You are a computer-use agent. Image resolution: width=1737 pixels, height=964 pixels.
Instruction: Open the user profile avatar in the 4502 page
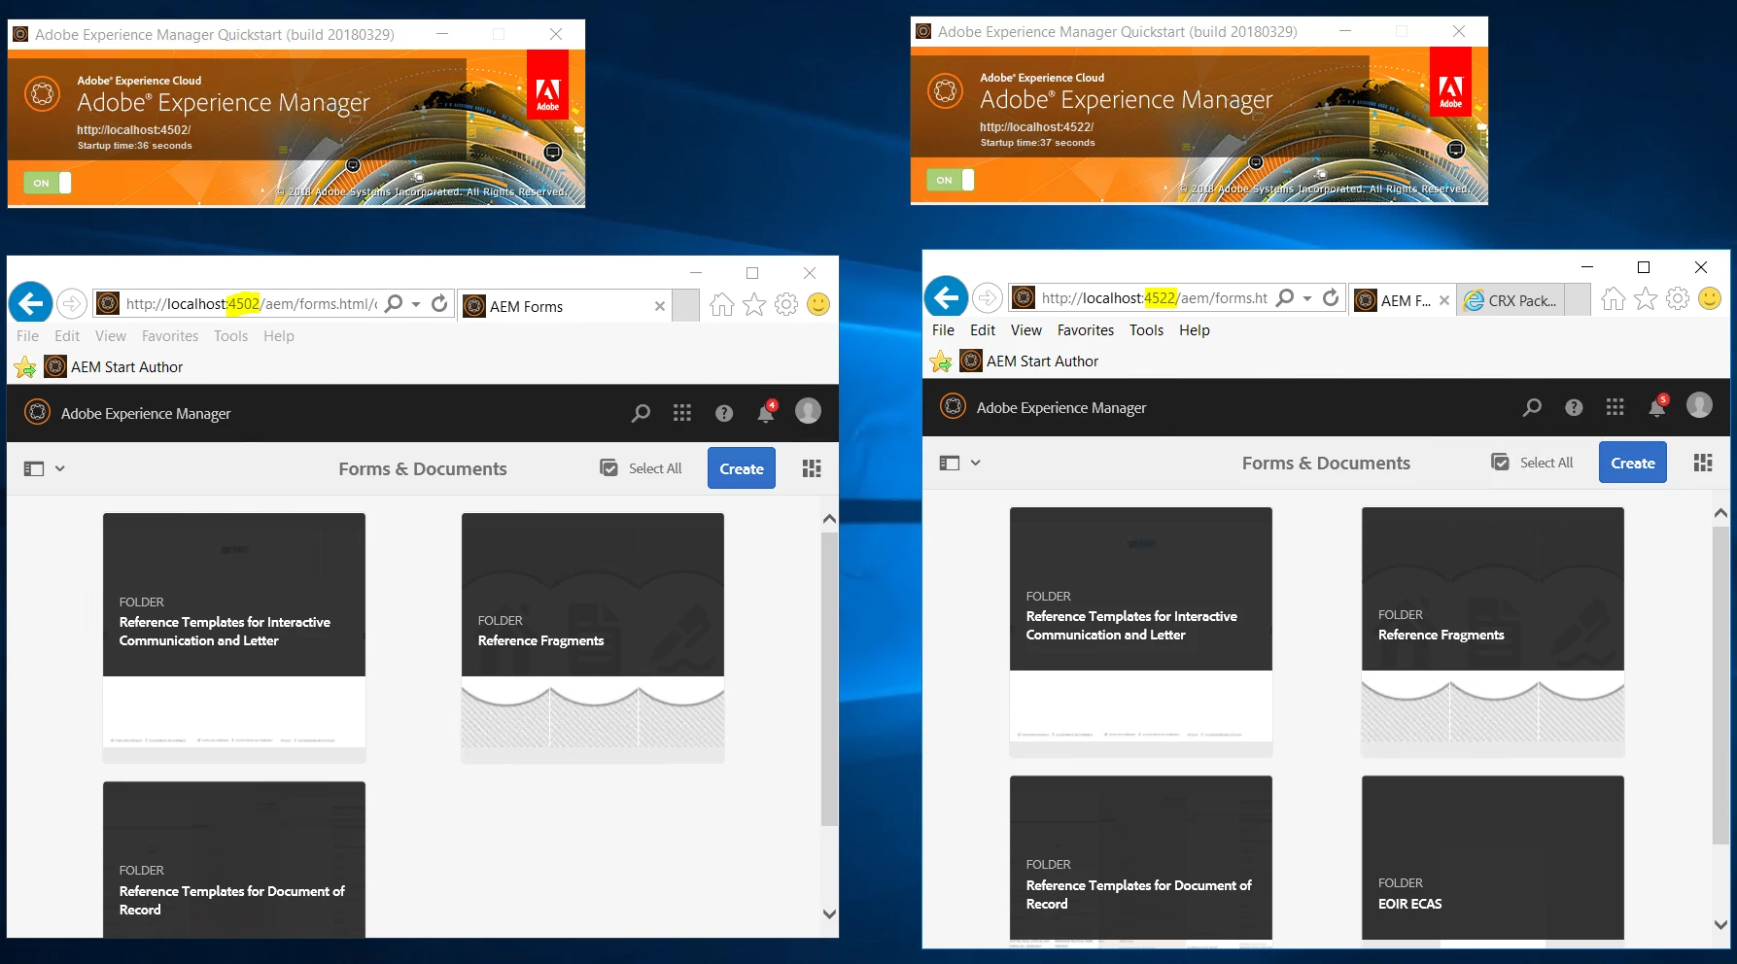point(808,411)
